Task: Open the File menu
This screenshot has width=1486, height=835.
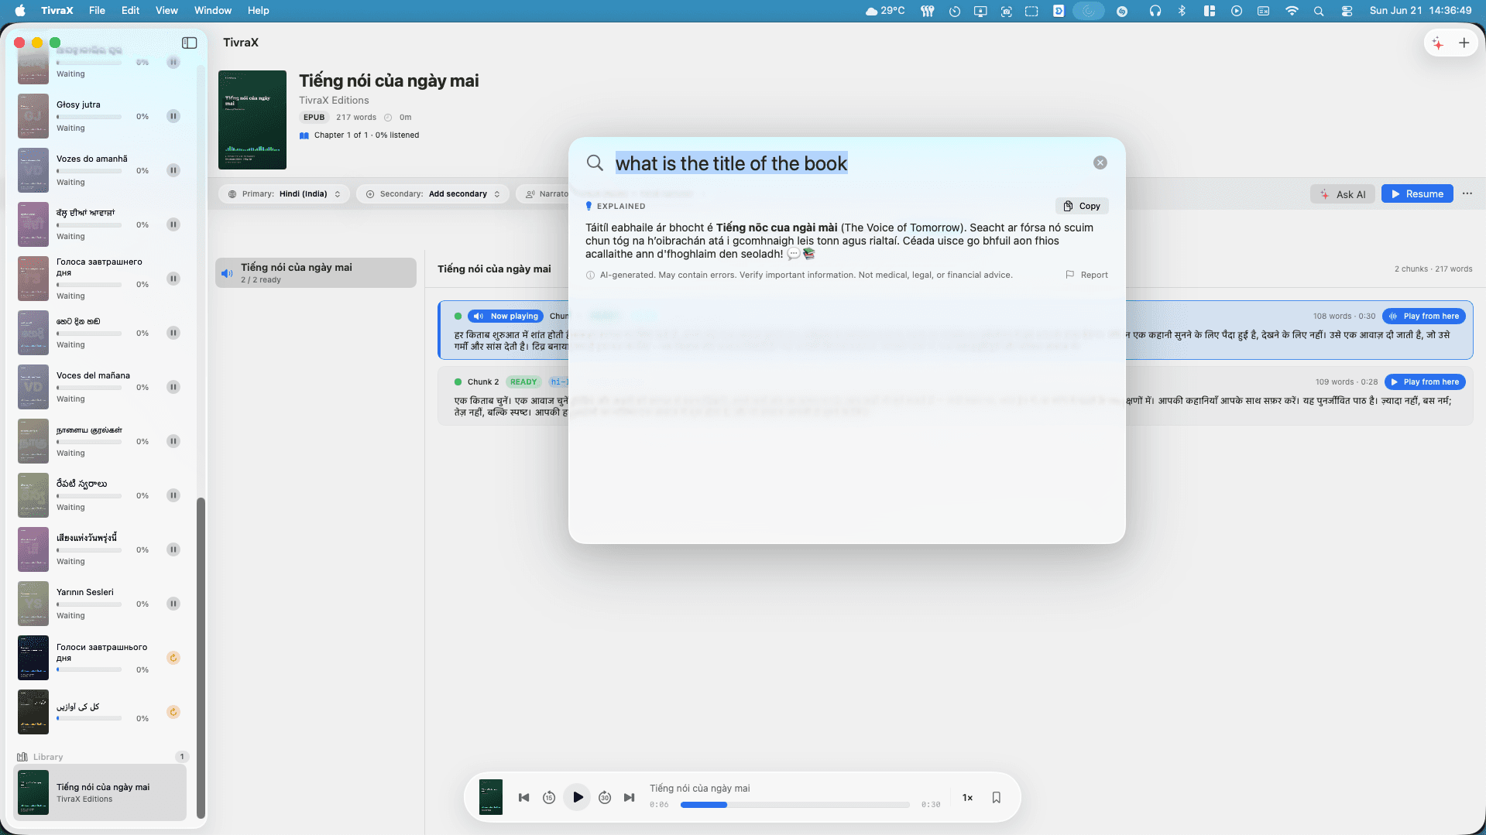Action: (97, 10)
